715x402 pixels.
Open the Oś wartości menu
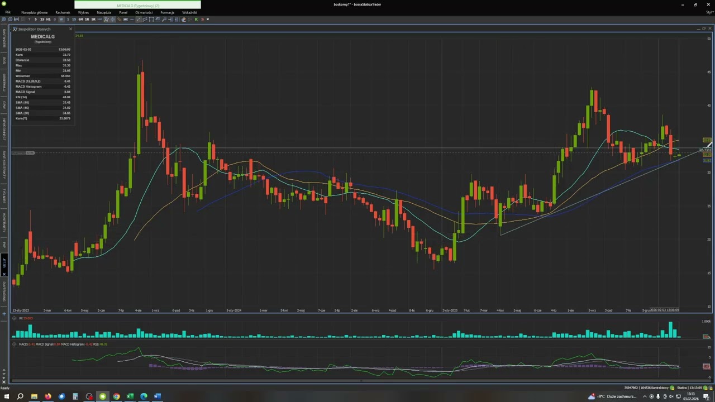pos(144,12)
